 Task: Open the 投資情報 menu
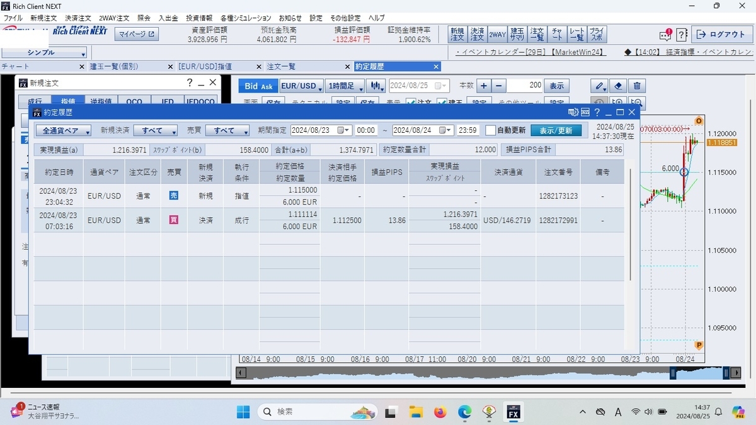199,18
